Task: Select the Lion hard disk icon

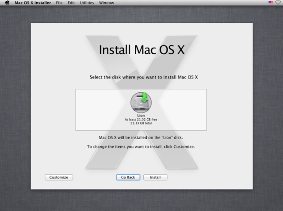Action: [141, 102]
